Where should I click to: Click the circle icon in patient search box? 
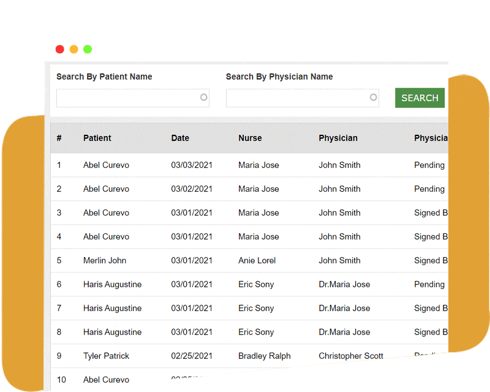(204, 97)
